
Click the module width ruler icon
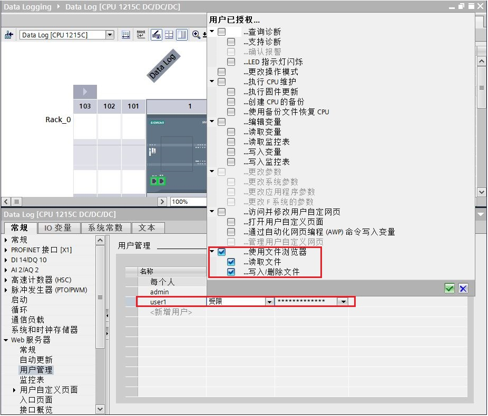pyautogui.click(x=126, y=35)
